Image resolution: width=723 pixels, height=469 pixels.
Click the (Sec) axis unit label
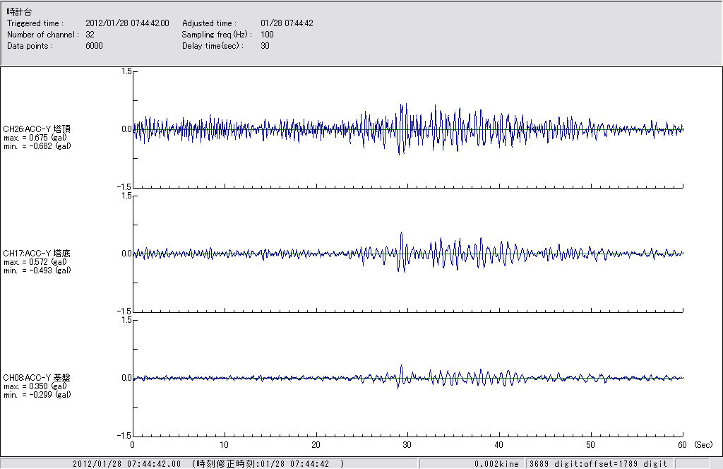703,445
